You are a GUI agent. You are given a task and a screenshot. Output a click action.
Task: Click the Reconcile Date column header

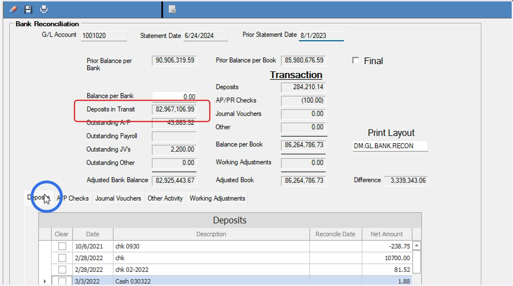point(336,234)
